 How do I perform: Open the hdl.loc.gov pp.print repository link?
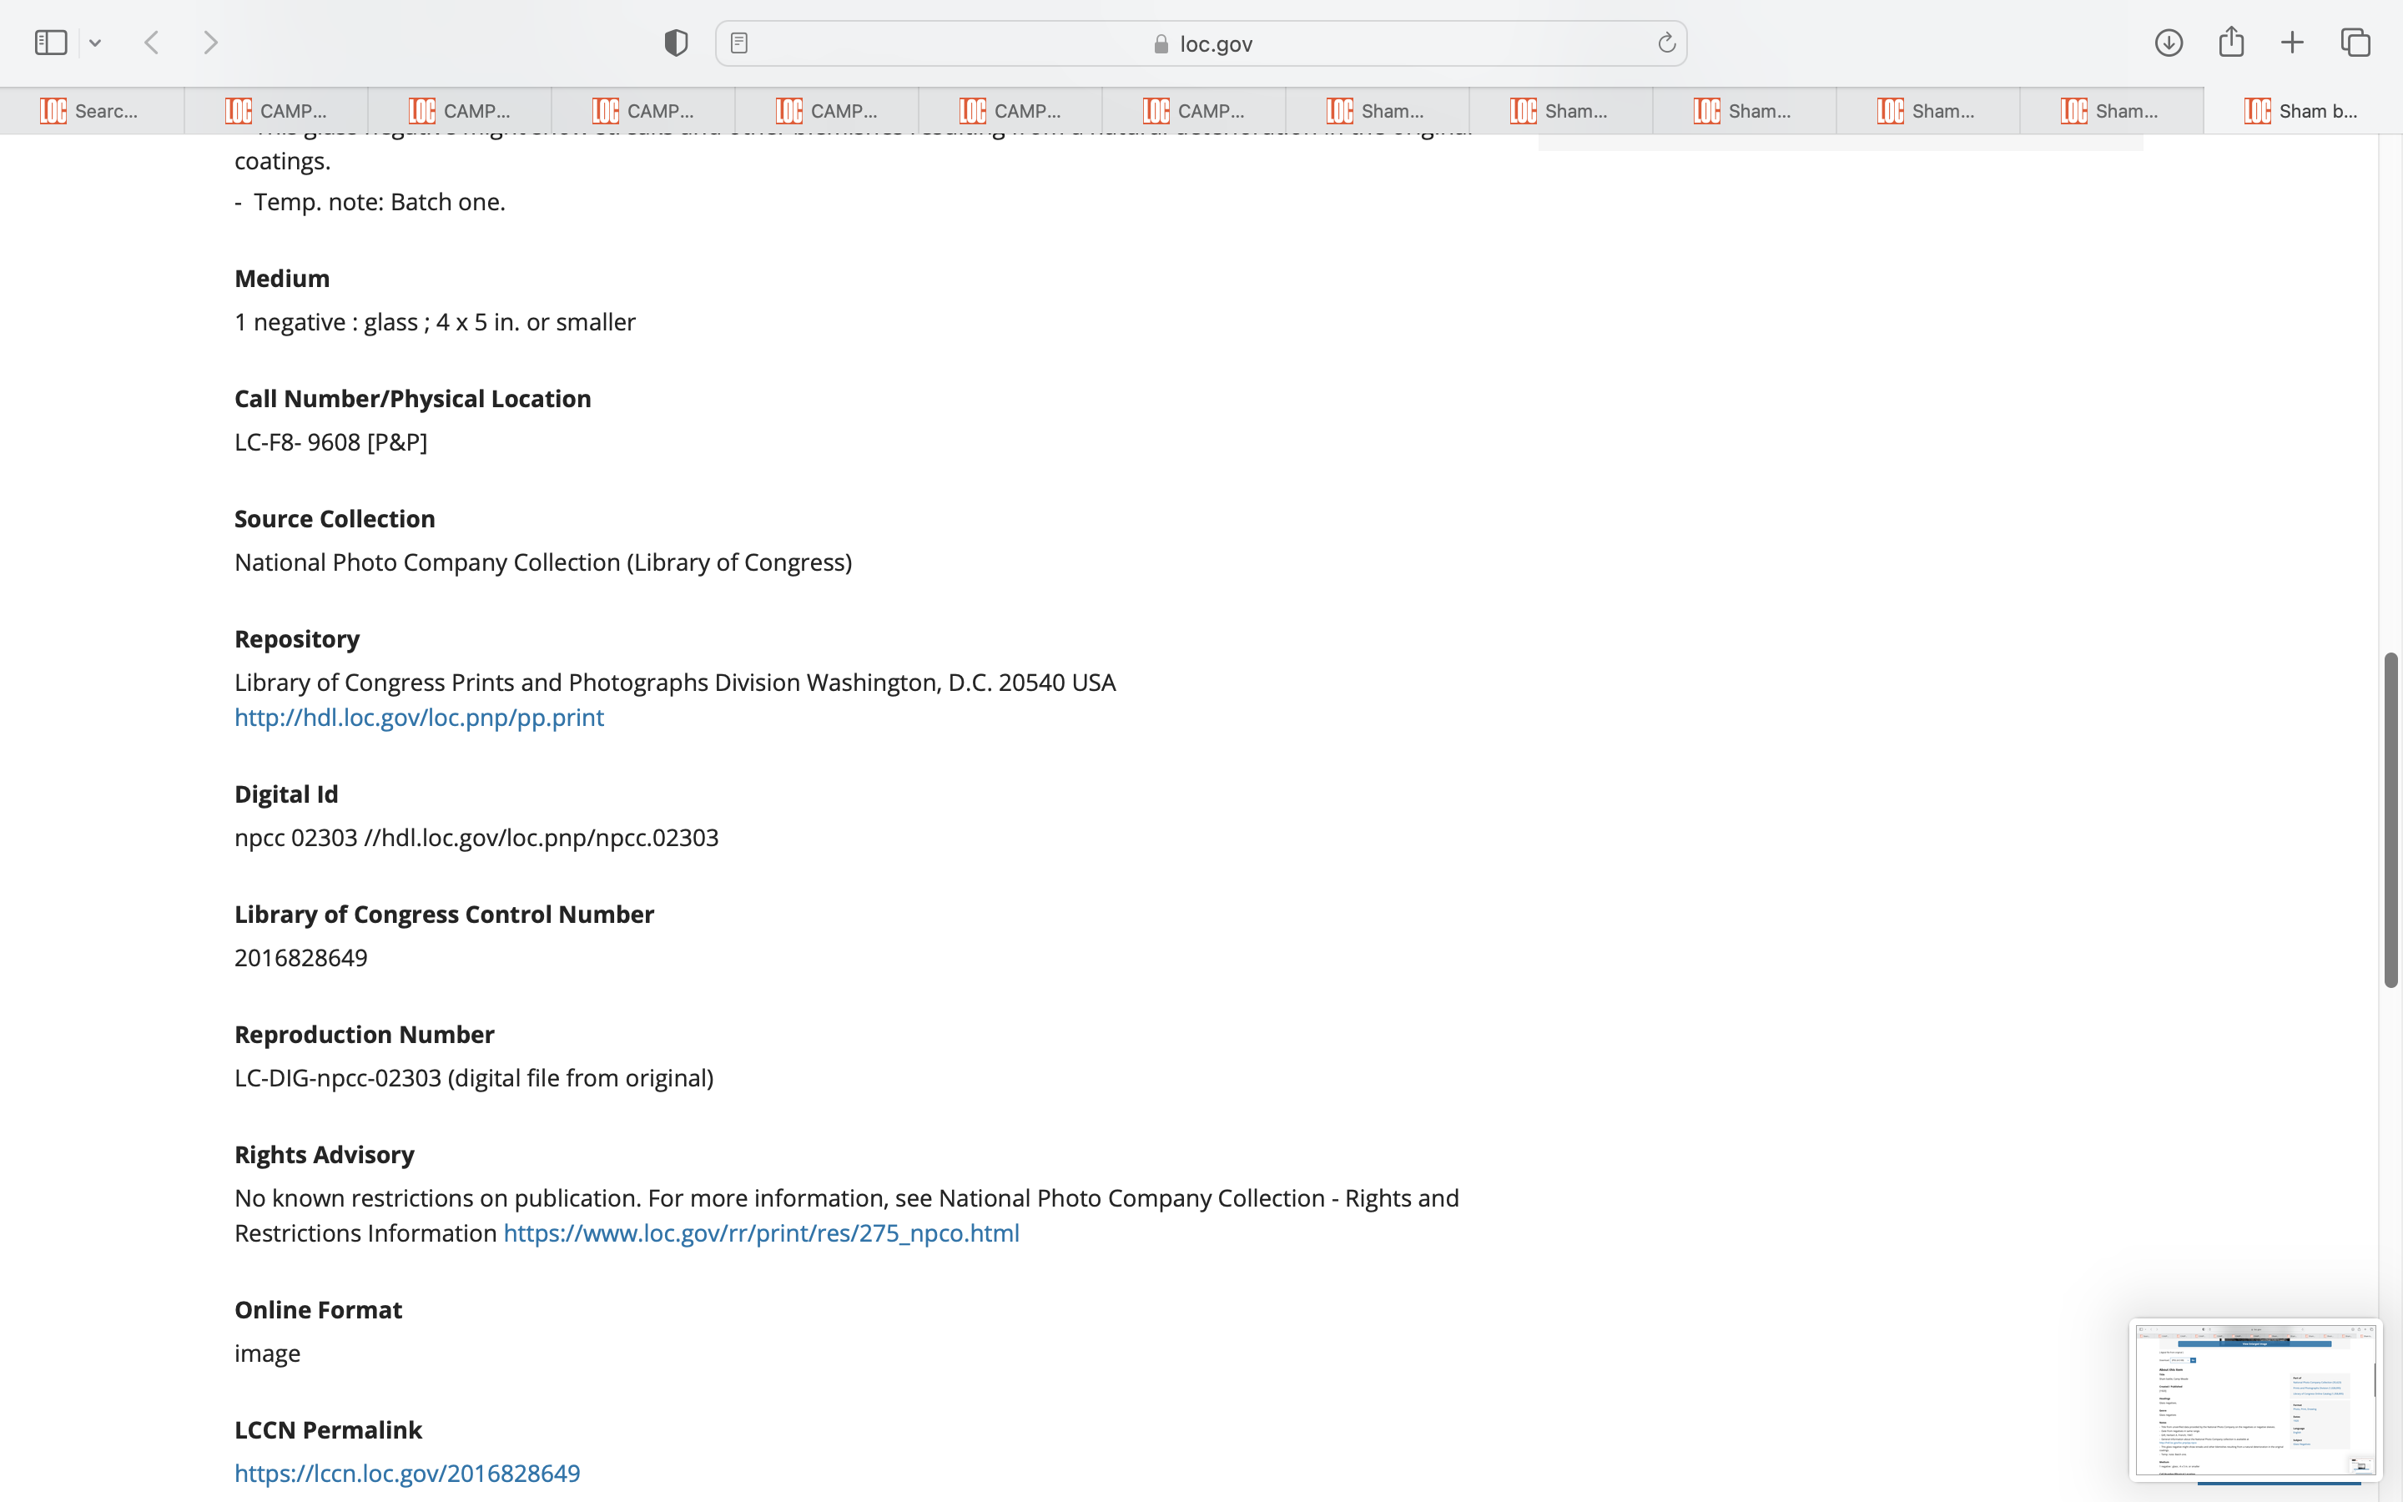coord(419,718)
